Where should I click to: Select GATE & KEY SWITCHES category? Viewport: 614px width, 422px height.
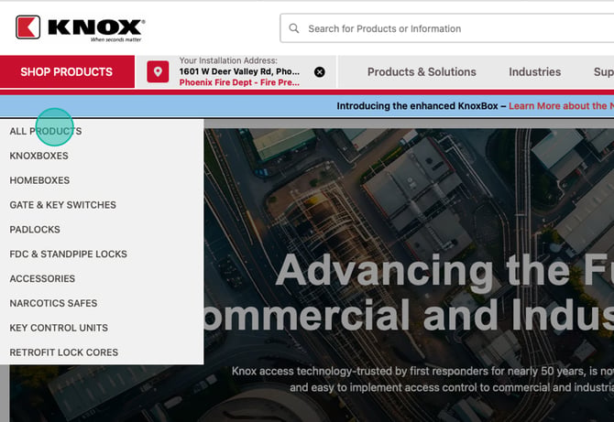click(62, 205)
